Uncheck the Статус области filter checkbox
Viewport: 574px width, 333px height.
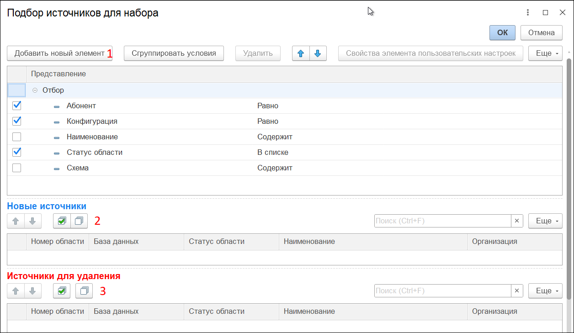coord(16,152)
